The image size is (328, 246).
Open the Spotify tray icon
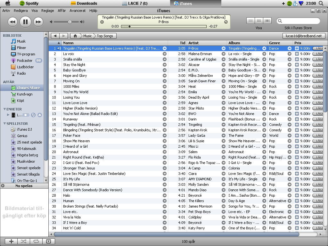pos(289,3)
